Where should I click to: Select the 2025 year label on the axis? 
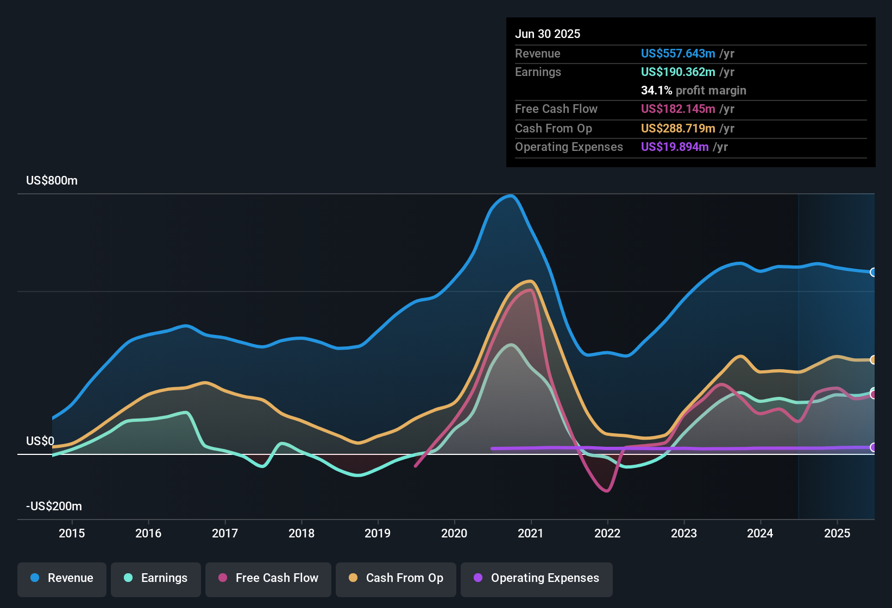tap(837, 533)
